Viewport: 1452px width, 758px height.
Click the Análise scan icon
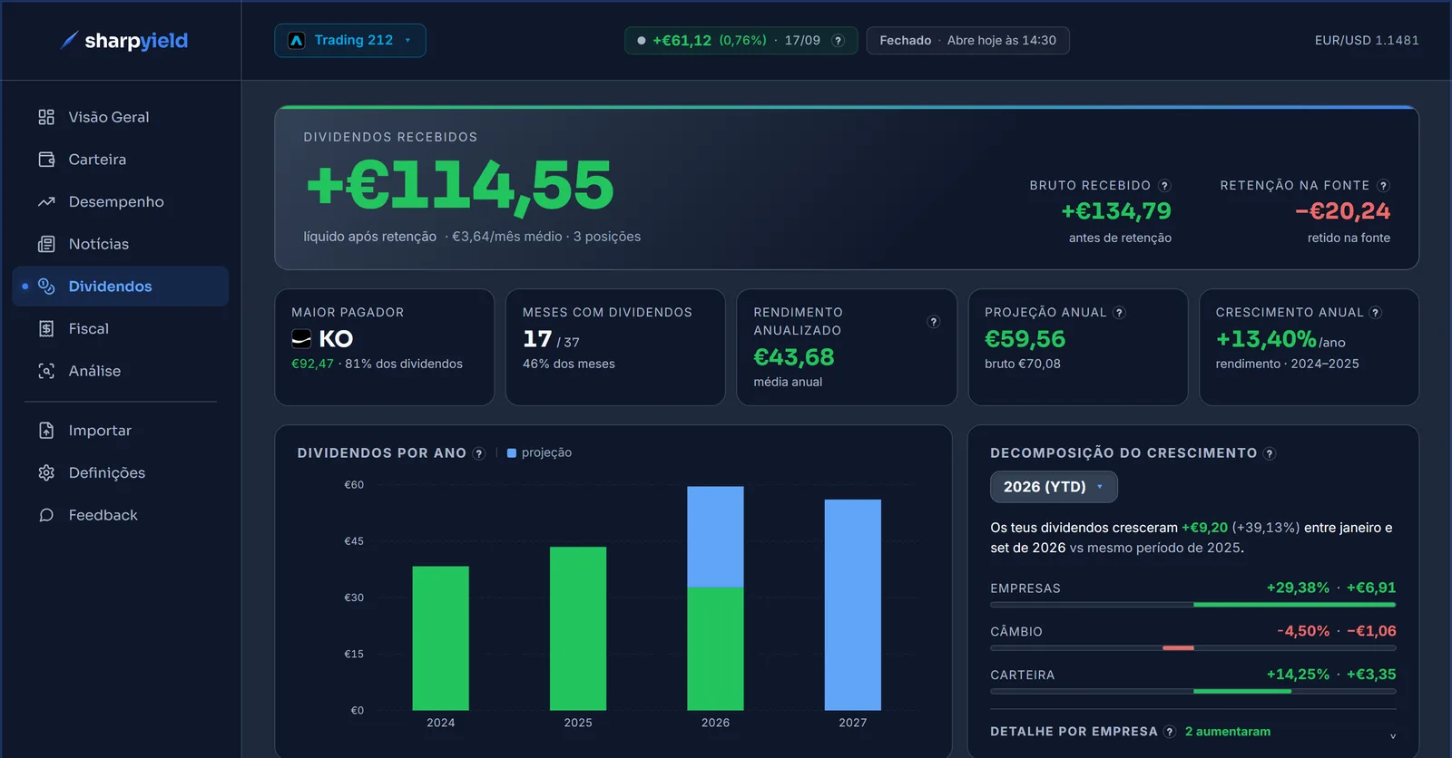coord(46,371)
